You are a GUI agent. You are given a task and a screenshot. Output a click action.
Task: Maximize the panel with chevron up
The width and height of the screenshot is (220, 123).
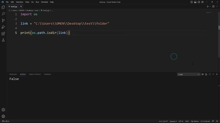[213, 74]
